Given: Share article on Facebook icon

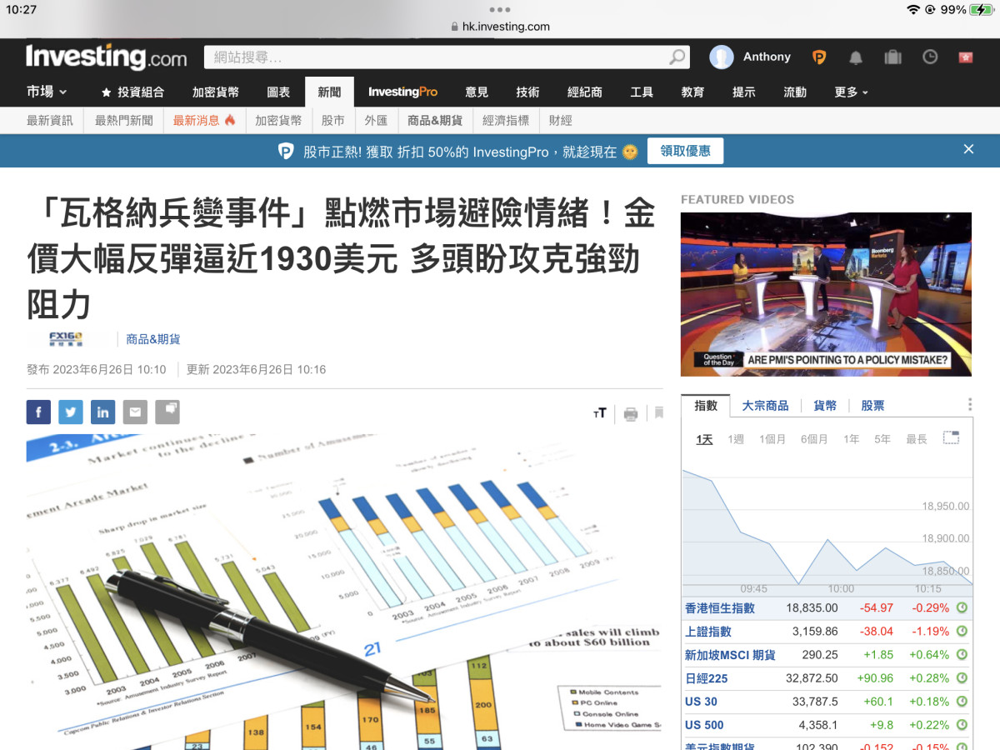Looking at the screenshot, I should (38, 412).
